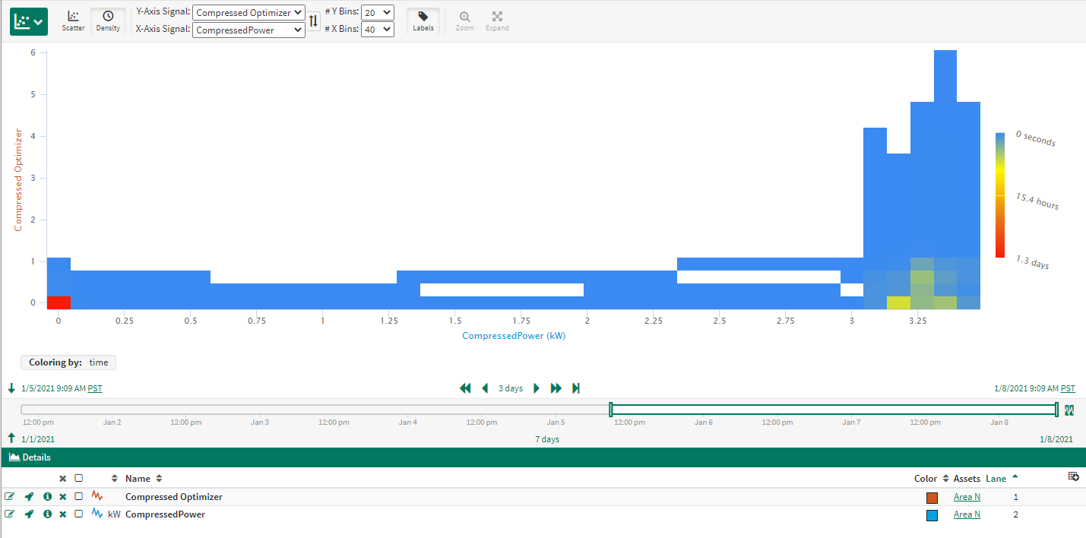This screenshot has width=1086, height=538.
Task: Sort the details table by Lane column
Action: pos(996,479)
